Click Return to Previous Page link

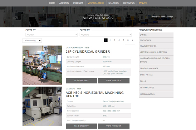pos(162,16)
